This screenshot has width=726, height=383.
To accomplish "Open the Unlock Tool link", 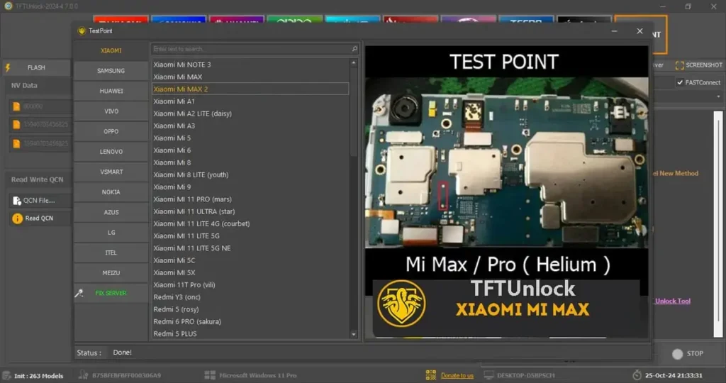I will 673,301.
